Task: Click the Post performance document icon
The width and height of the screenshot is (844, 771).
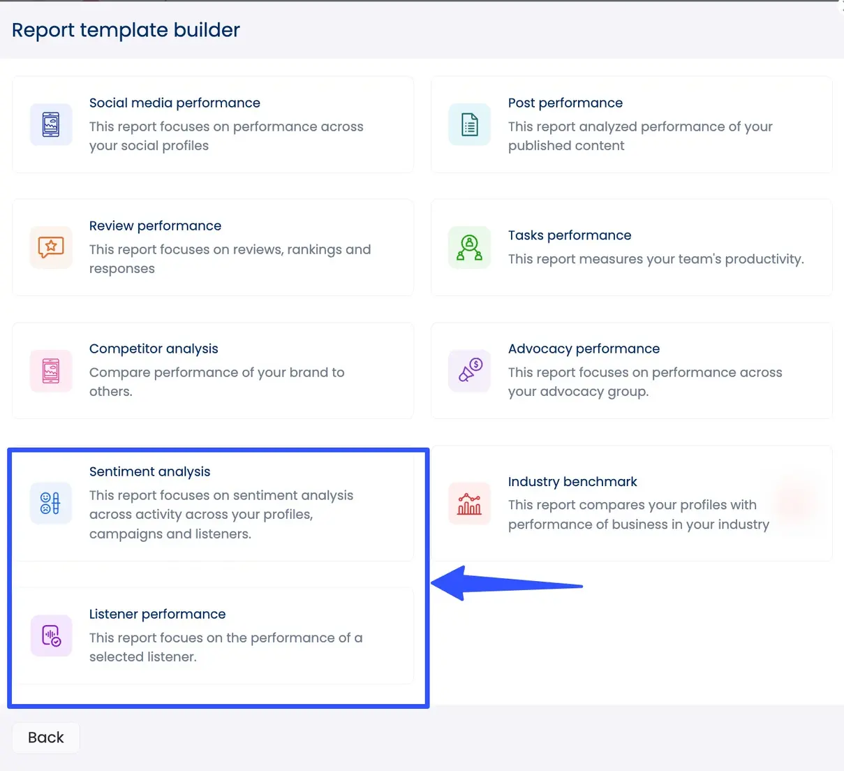Action: coord(470,125)
